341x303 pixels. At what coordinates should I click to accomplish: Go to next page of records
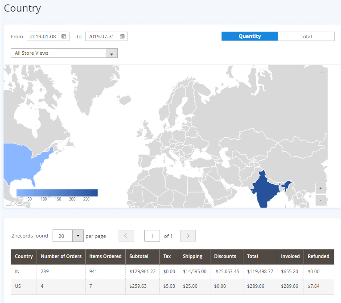pyautogui.click(x=188, y=236)
